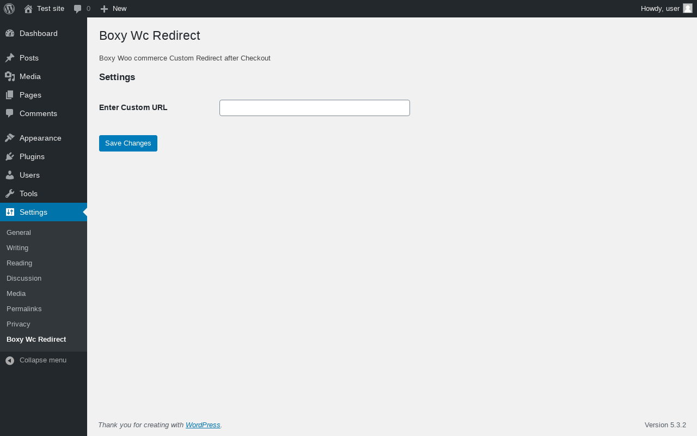Open the Users menu item

(x=29, y=175)
